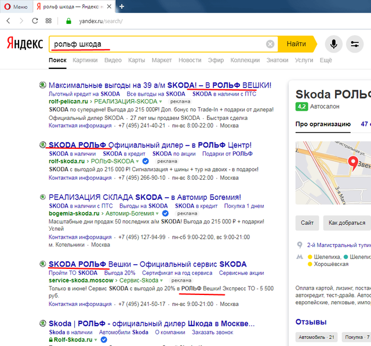The height and width of the screenshot is (346, 371).
Task: Start voice search with the microphone icon
Action: tap(334, 44)
